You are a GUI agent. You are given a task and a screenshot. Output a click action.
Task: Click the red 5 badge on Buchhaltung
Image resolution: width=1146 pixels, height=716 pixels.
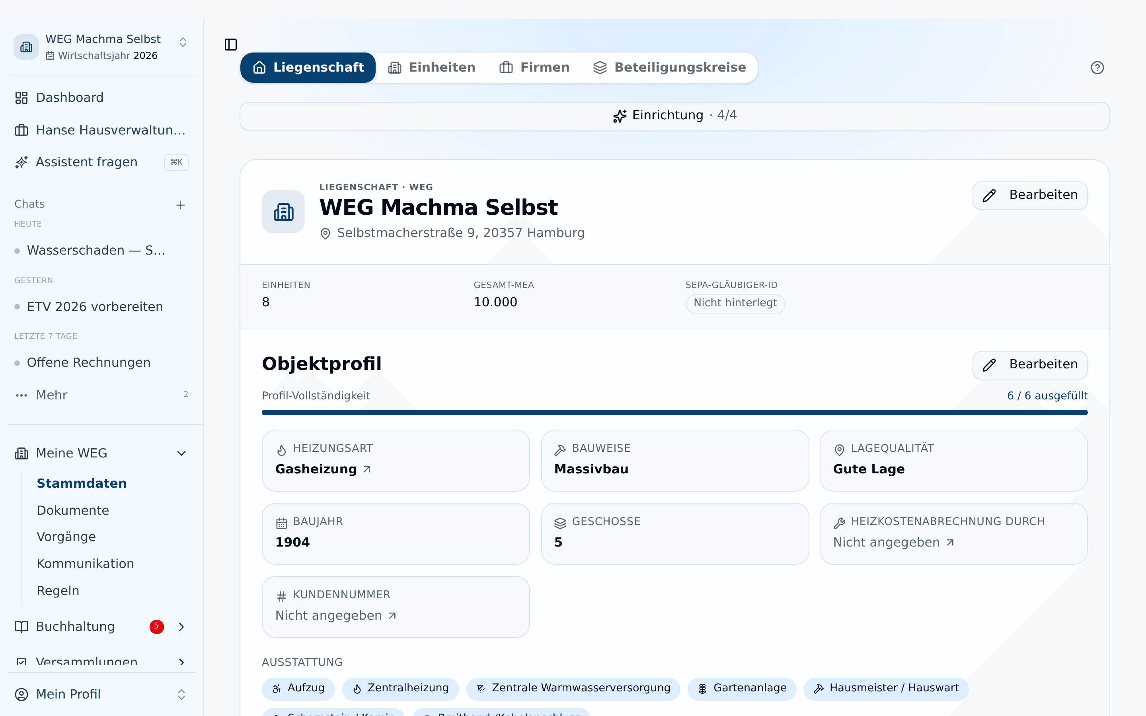pyautogui.click(x=157, y=626)
